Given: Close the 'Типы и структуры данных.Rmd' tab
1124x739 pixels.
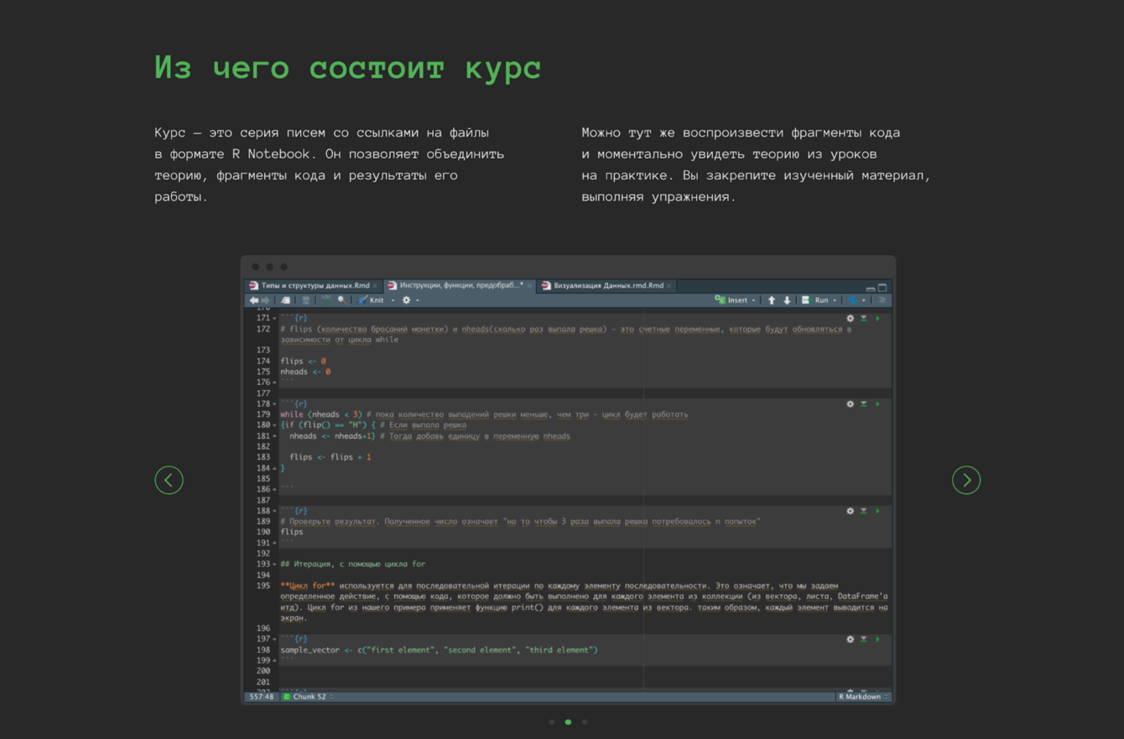Looking at the screenshot, I should tap(375, 286).
